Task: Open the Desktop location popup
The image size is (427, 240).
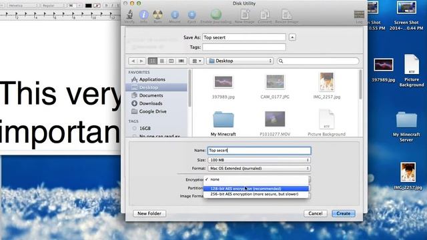Action: coord(240,61)
